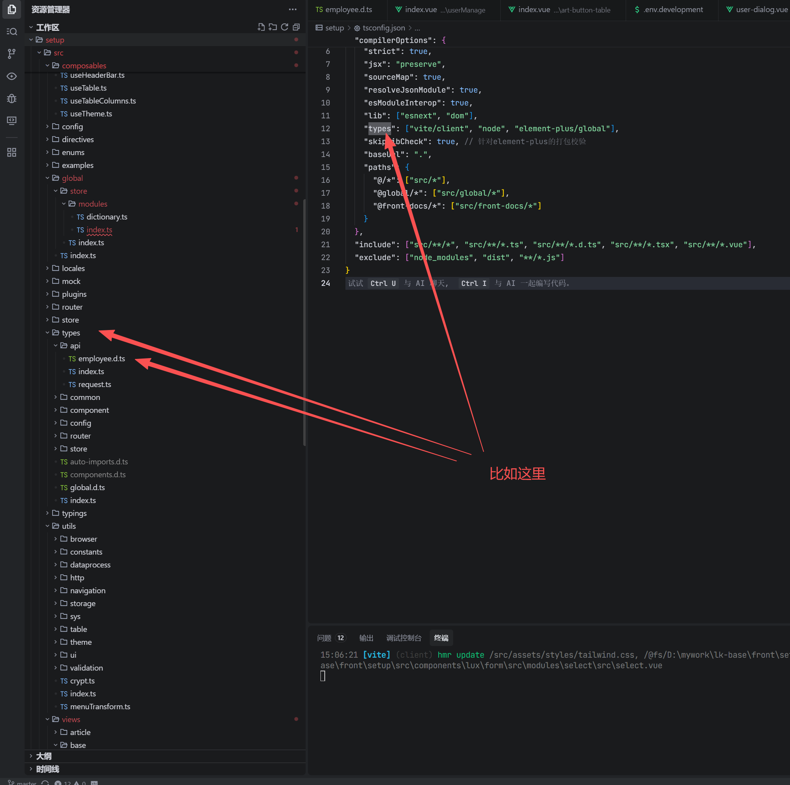Open employee.d.ts in the file tree

101,359
